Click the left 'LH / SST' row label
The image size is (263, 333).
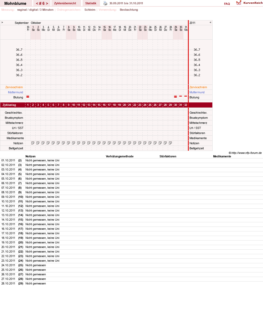(x=18, y=128)
